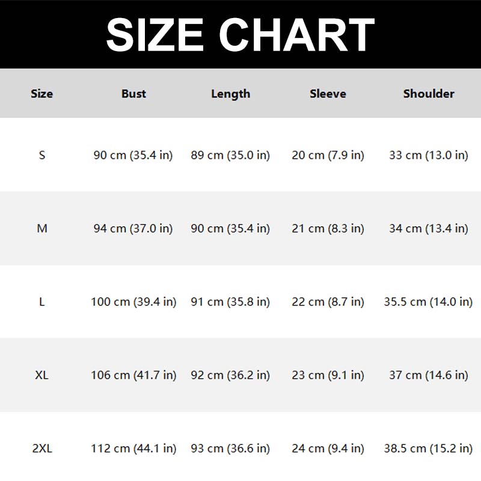Click shoulder value 37 cm (14.6 in)
This screenshot has height=481, width=481.
428,375
